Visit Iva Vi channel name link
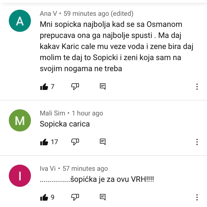The width and height of the screenshot is (207, 207). (x=48, y=169)
